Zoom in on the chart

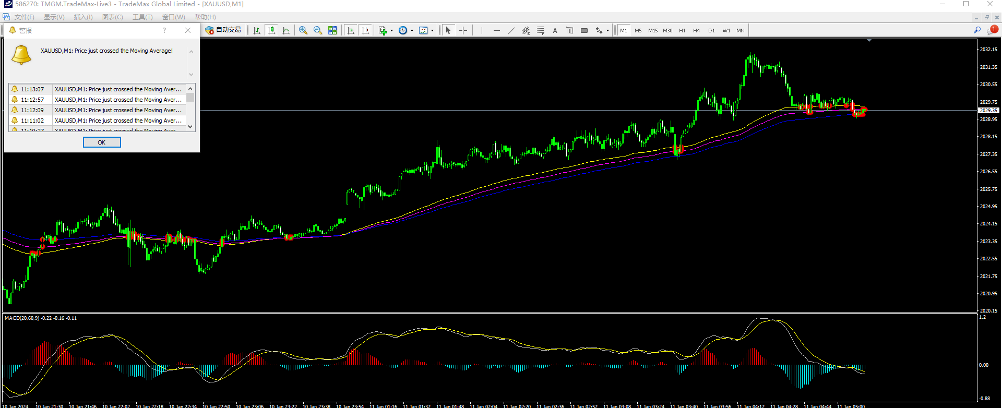[303, 30]
